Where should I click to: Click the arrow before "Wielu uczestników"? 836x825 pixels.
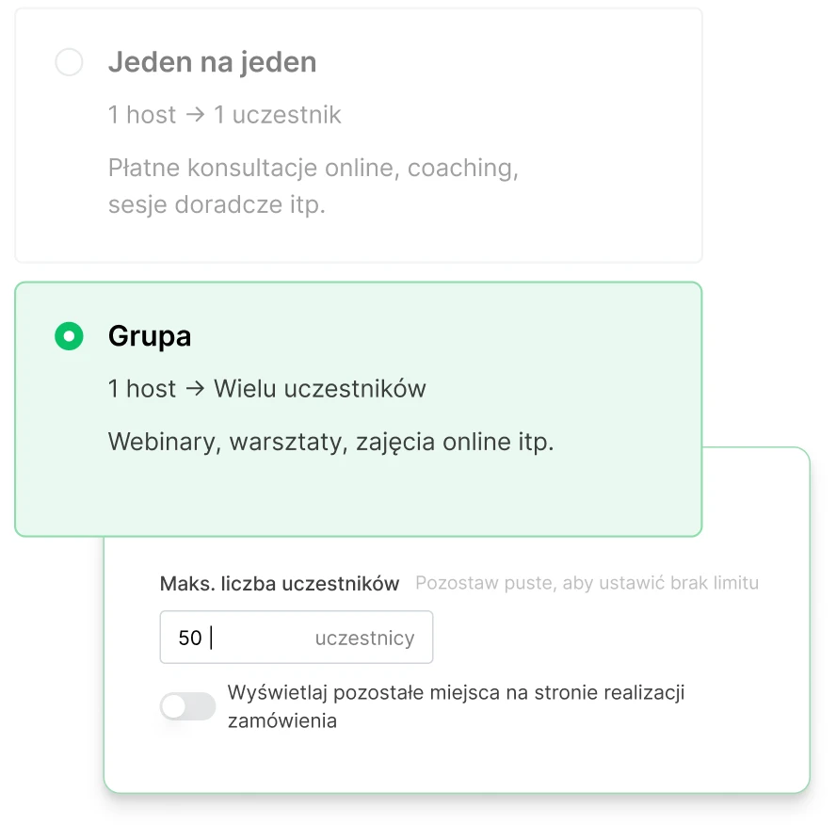pos(195,389)
